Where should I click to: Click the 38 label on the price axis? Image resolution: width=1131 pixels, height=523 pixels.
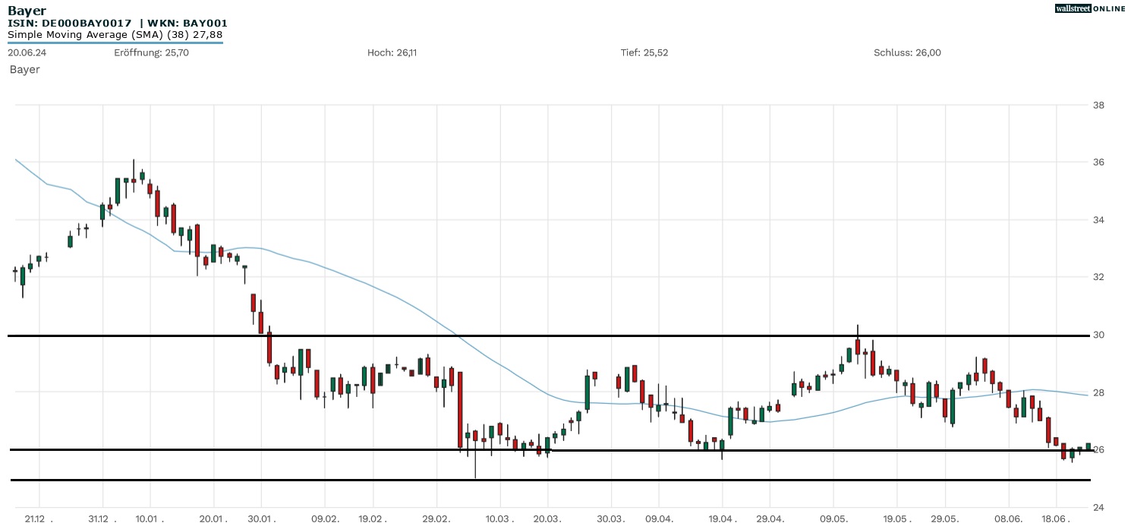1098,105
